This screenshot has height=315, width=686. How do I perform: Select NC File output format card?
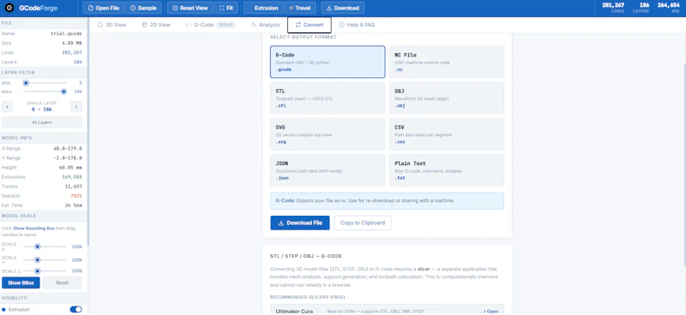click(x=447, y=62)
